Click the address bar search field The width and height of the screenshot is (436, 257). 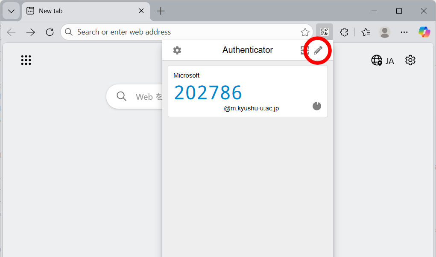click(187, 32)
